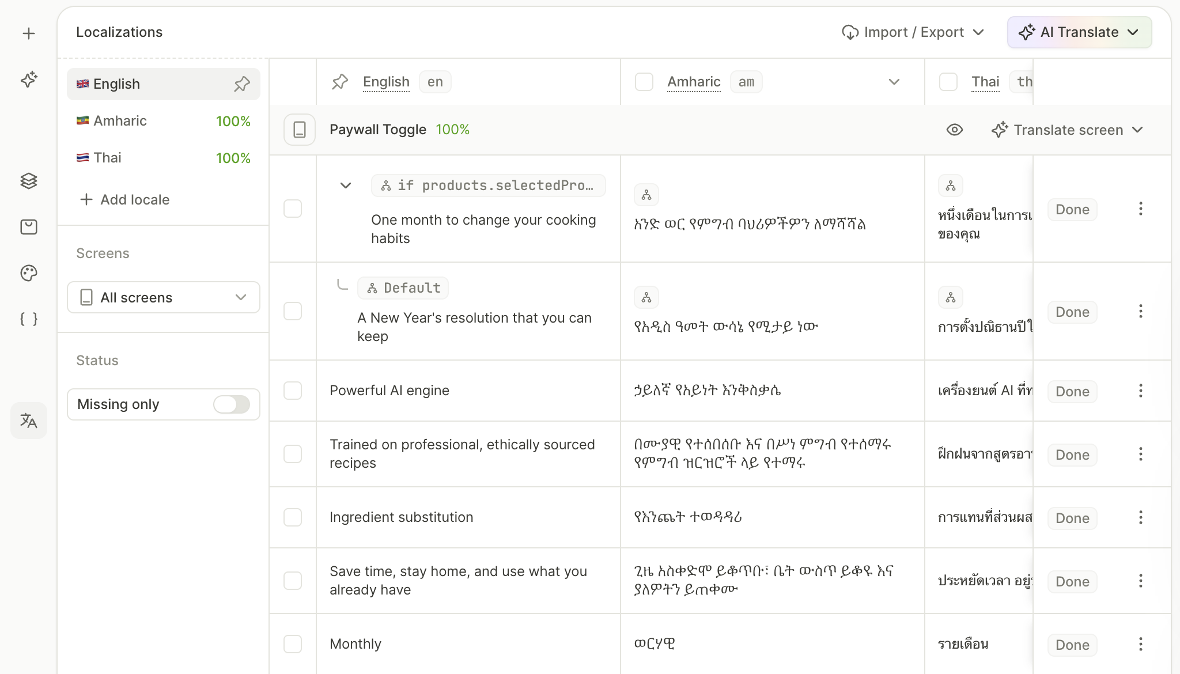Select the localization translate sidebar icon

point(29,421)
